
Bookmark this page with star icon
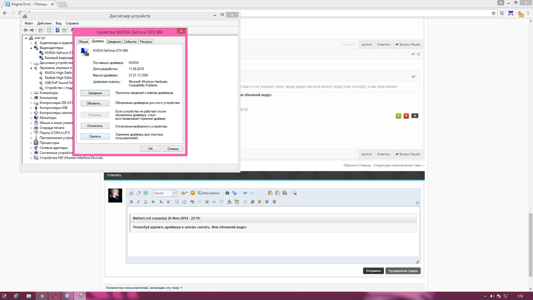[x=493, y=13]
